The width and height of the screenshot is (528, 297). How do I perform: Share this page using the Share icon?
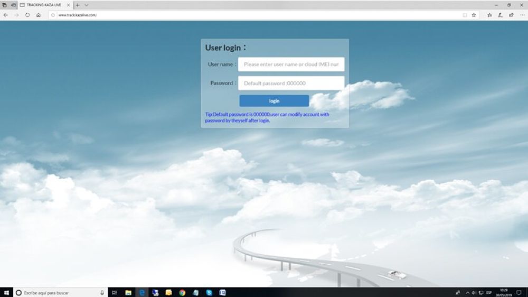pyautogui.click(x=511, y=15)
